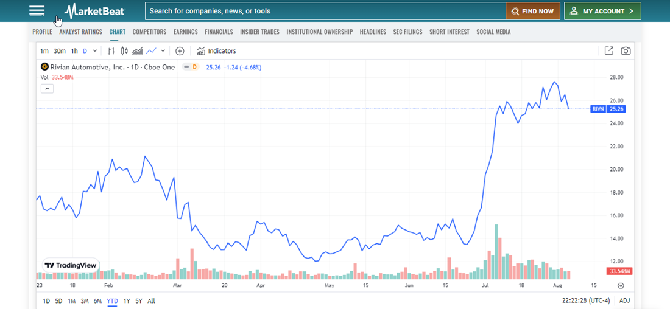View the Financials tab
The width and height of the screenshot is (670, 309).
click(x=219, y=32)
